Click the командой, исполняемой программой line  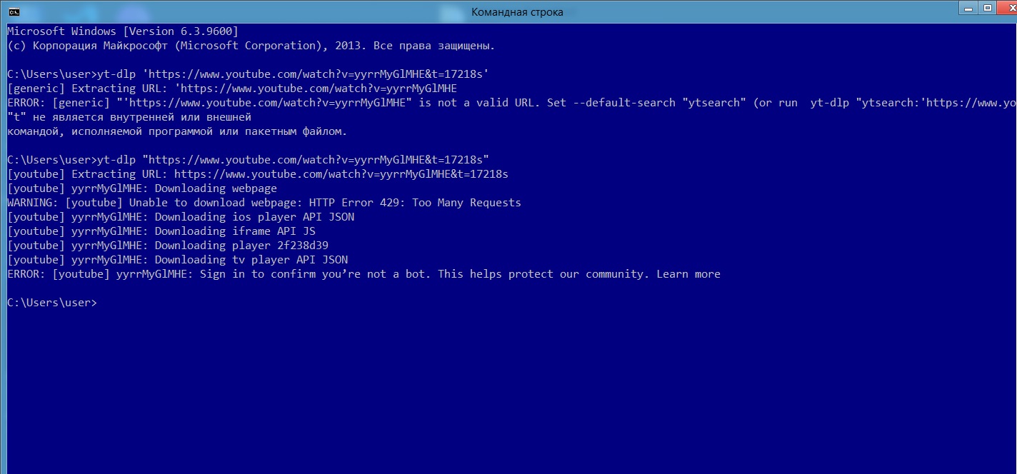point(177,131)
